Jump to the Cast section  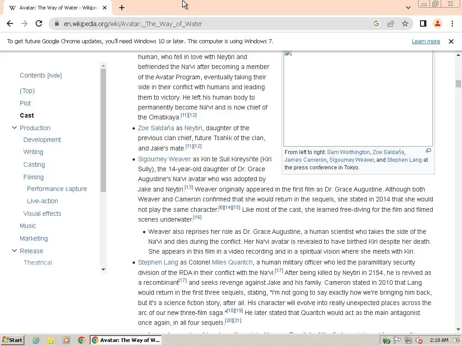coord(27,115)
